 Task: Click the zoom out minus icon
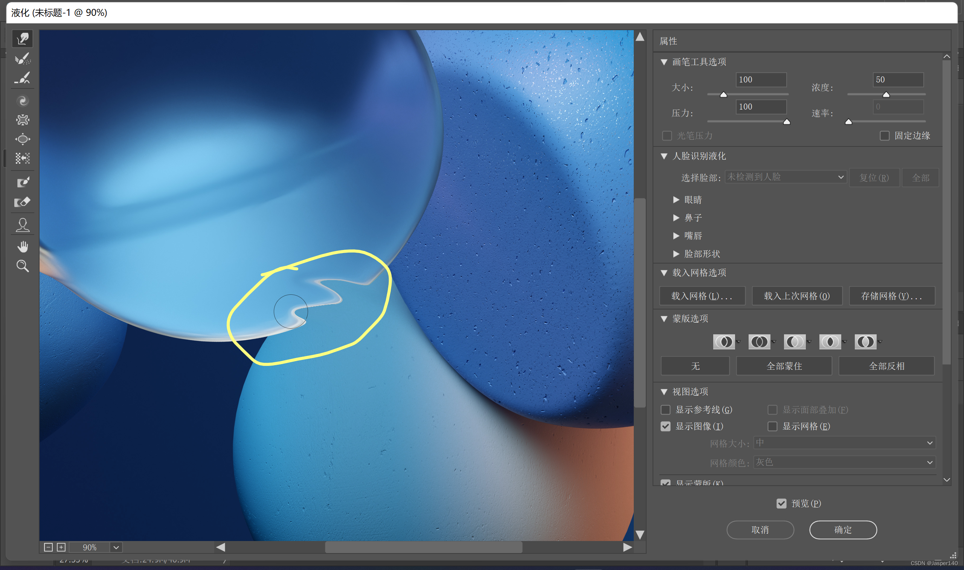(49, 547)
